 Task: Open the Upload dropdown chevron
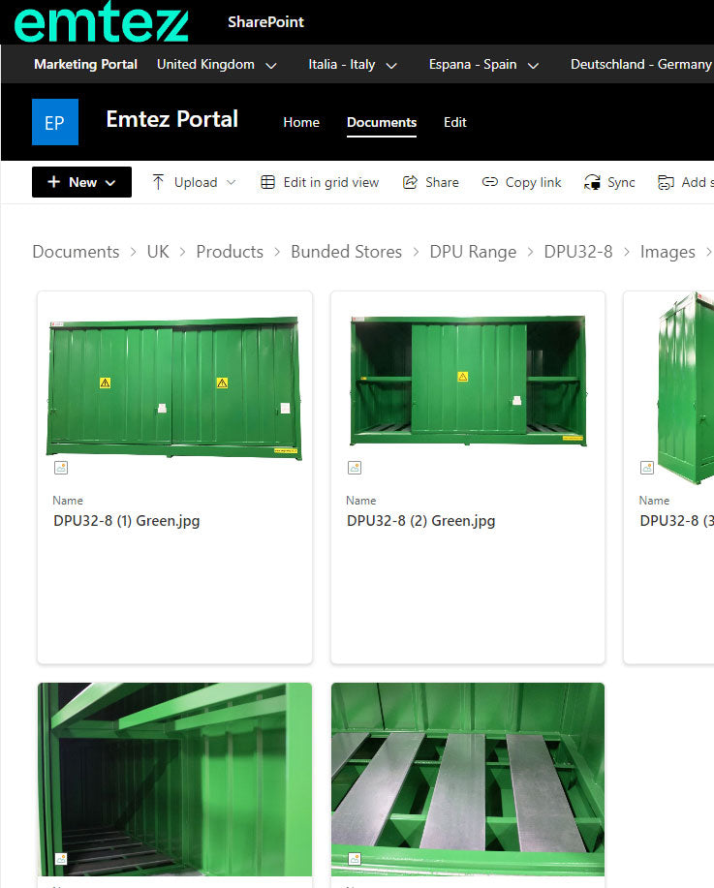click(x=232, y=182)
